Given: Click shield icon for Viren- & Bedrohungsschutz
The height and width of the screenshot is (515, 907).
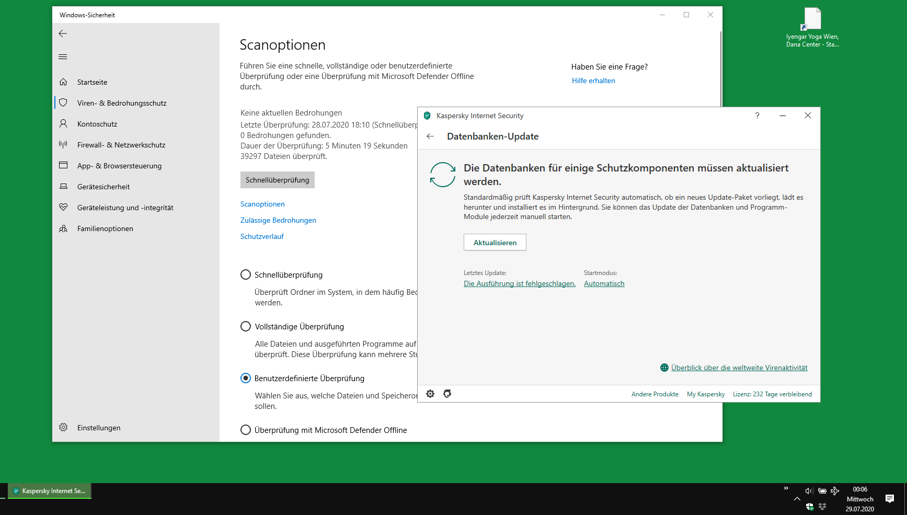Looking at the screenshot, I should point(63,103).
